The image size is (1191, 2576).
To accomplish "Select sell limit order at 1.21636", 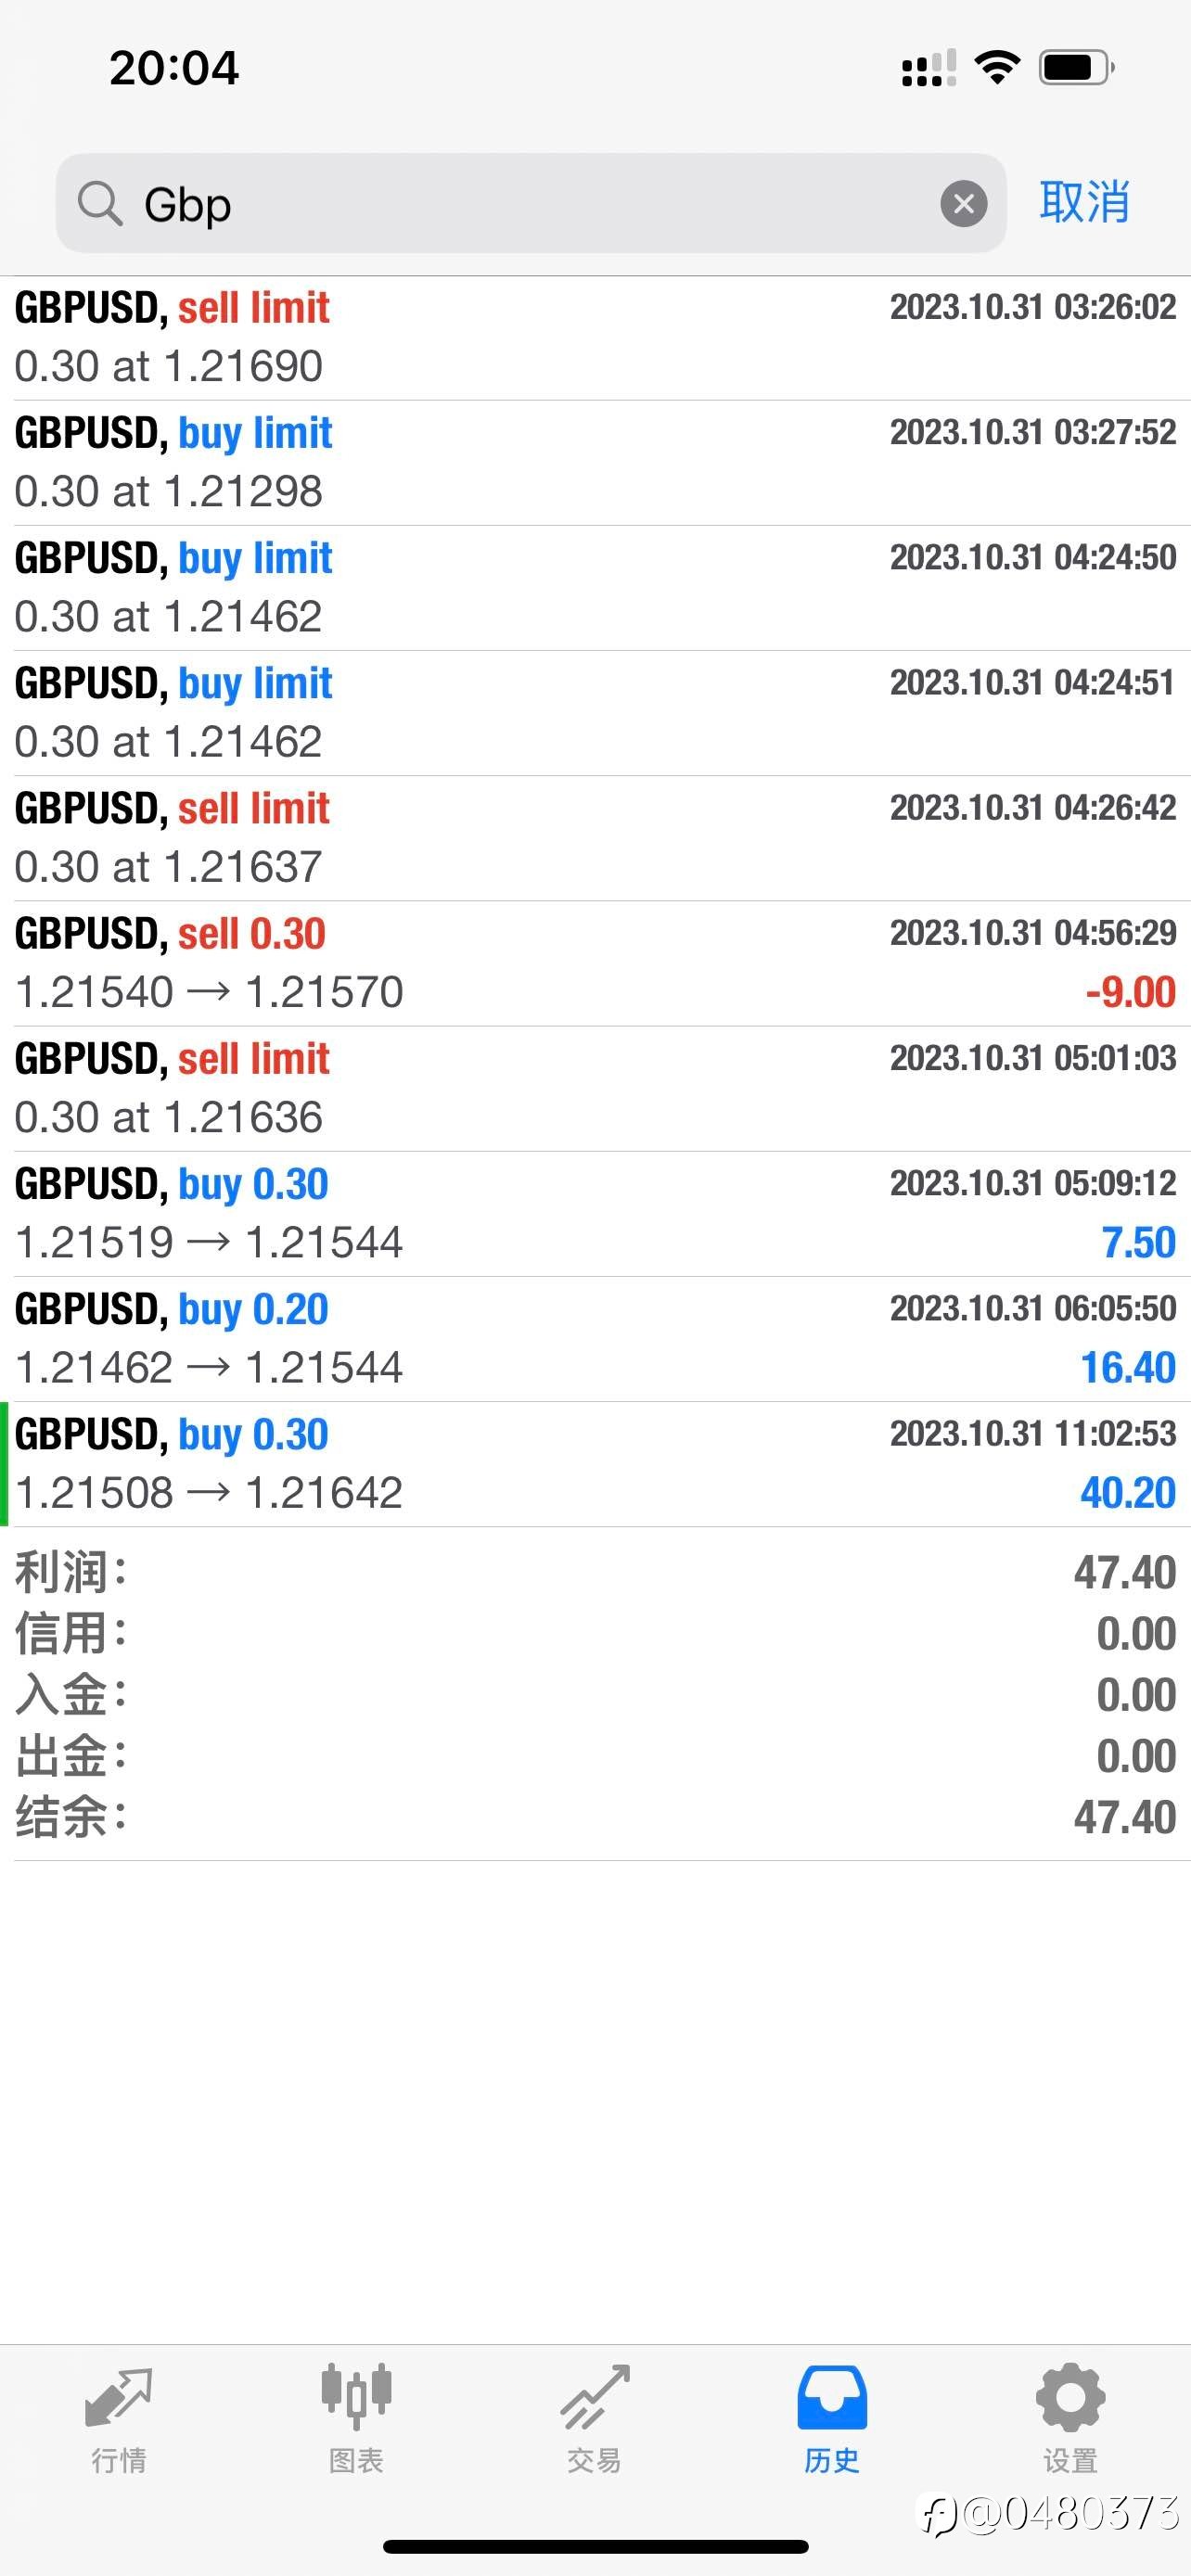I will tap(595, 1088).
